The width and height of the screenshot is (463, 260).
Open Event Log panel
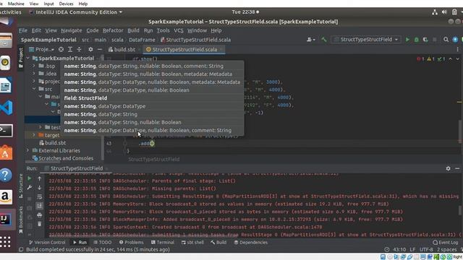point(446,243)
